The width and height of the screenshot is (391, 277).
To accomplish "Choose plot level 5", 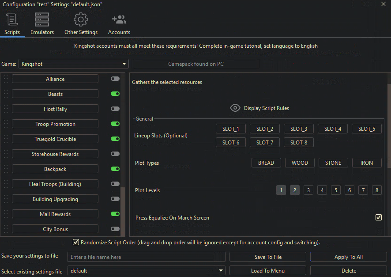I will pyautogui.click(x=336, y=190).
